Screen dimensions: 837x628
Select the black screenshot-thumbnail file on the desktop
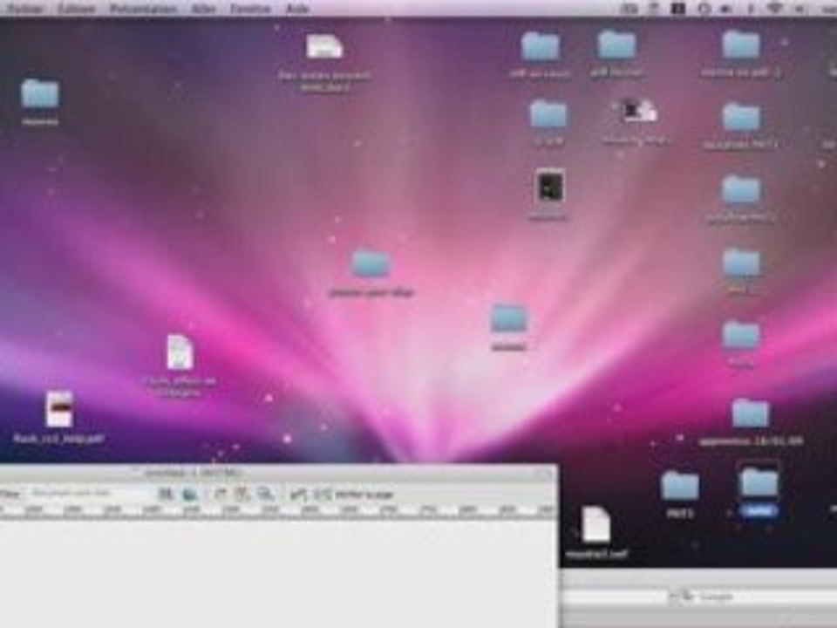coord(549,187)
